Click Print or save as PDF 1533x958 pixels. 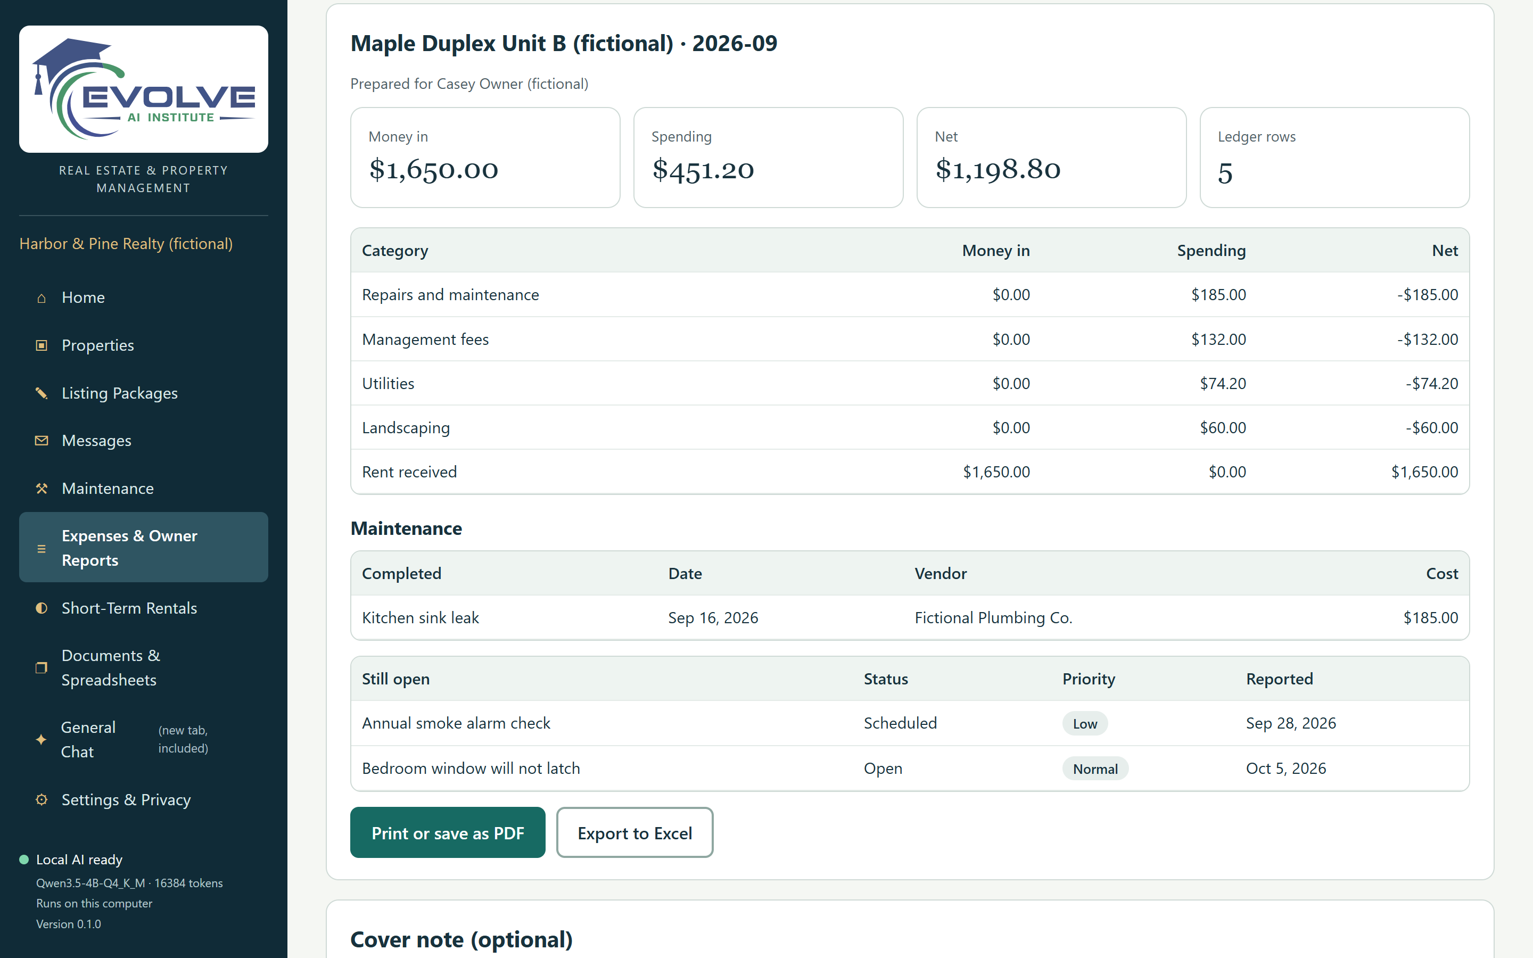[x=448, y=832]
